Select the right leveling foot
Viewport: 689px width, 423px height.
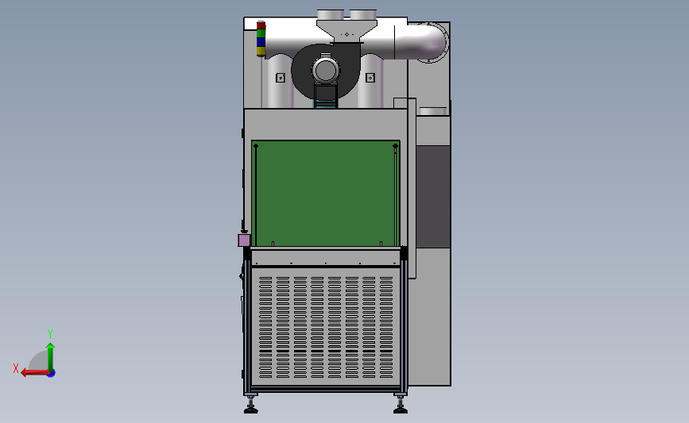[401, 405]
